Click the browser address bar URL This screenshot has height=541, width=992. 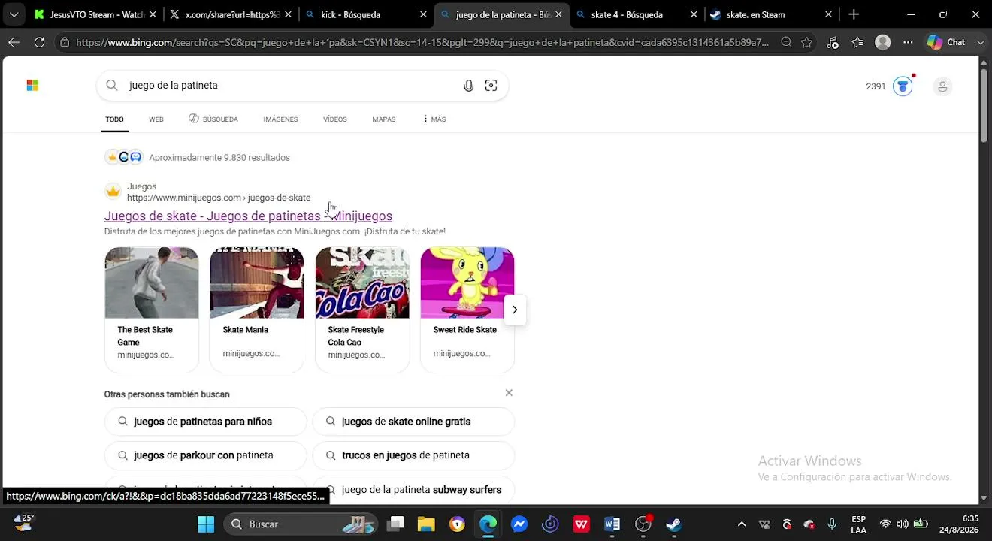[422, 43]
